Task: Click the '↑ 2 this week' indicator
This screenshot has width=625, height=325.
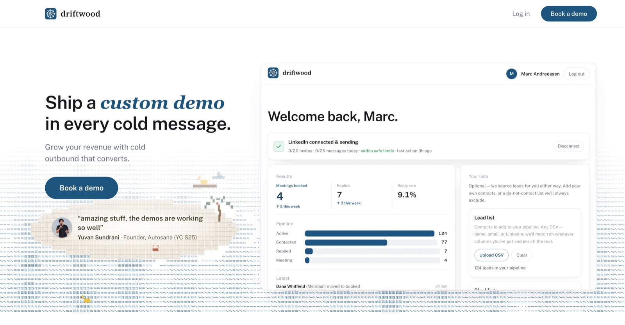Action: (x=288, y=206)
